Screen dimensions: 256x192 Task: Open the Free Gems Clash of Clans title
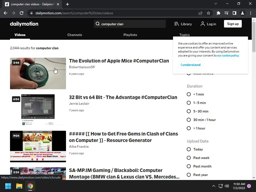coord(123,137)
